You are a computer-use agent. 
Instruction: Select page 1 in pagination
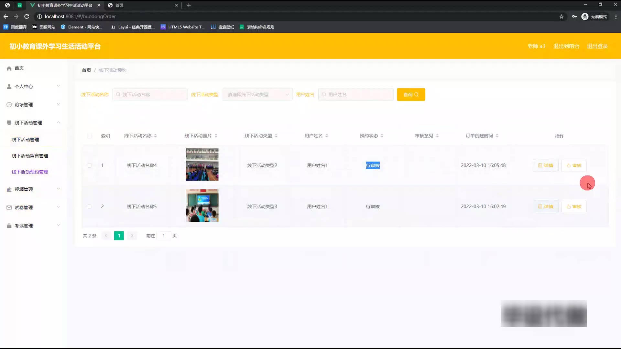119,236
